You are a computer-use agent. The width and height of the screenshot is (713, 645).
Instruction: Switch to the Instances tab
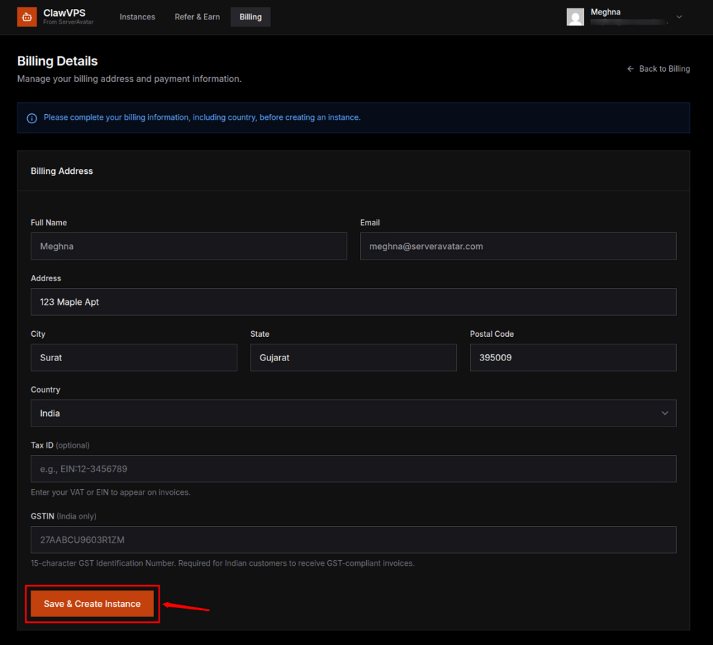pyautogui.click(x=137, y=17)
